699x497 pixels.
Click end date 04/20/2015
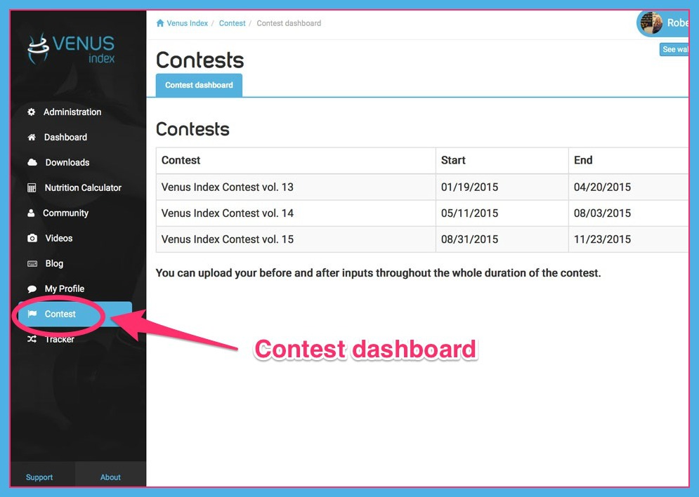pos(602,187)
